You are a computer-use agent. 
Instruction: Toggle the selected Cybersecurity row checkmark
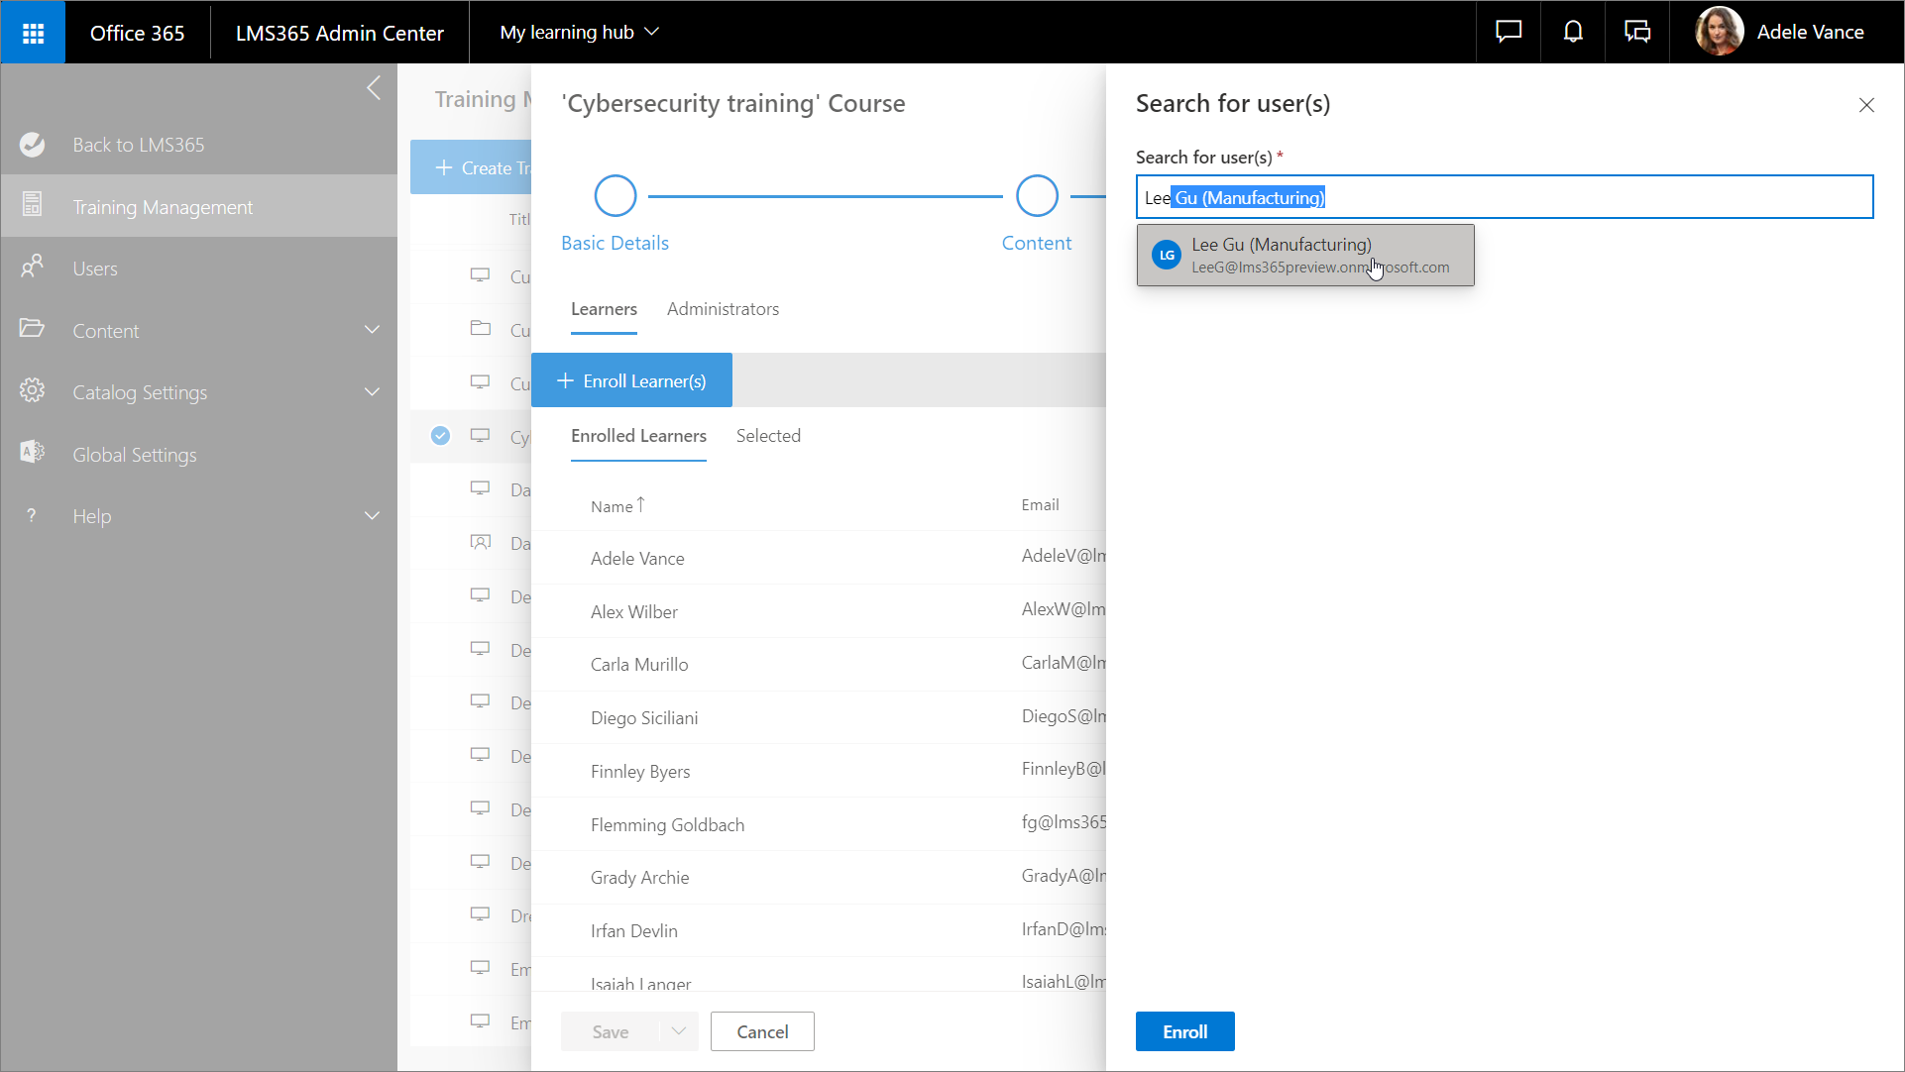click(x=440, y=436)
